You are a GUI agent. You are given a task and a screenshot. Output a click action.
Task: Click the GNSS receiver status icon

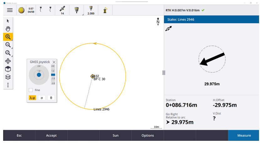(76, 10)
